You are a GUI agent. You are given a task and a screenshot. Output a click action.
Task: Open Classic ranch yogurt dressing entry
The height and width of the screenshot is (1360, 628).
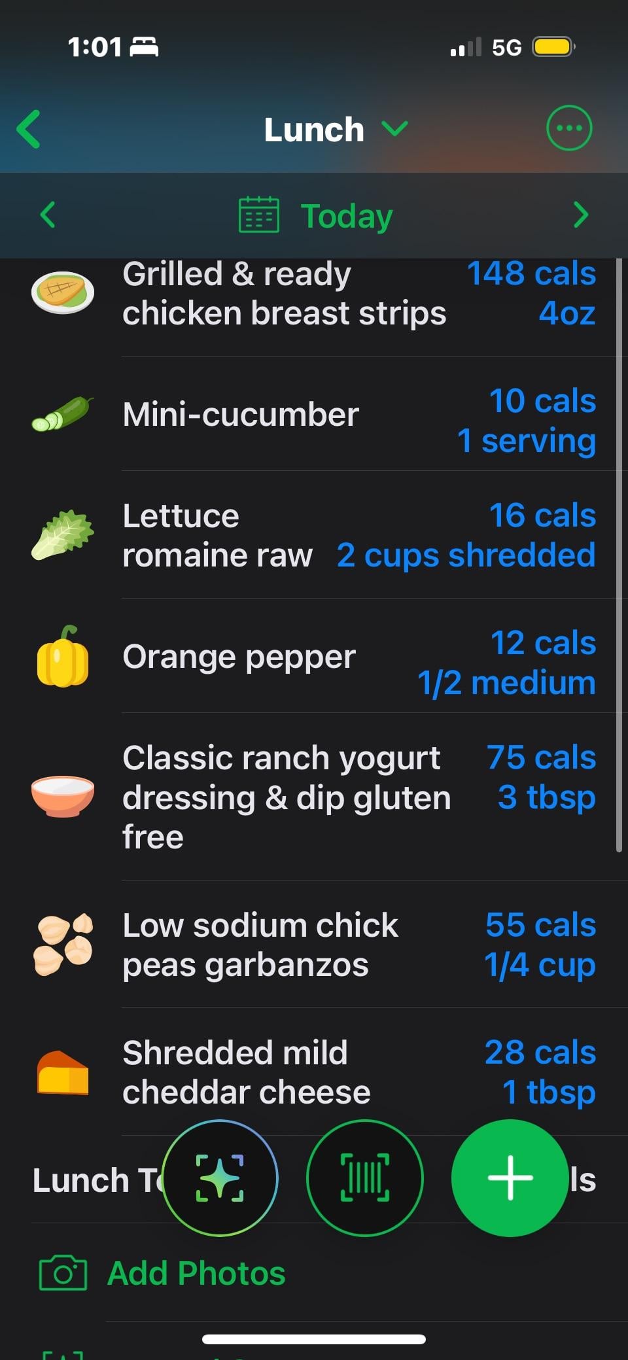[x=287, y=797]
